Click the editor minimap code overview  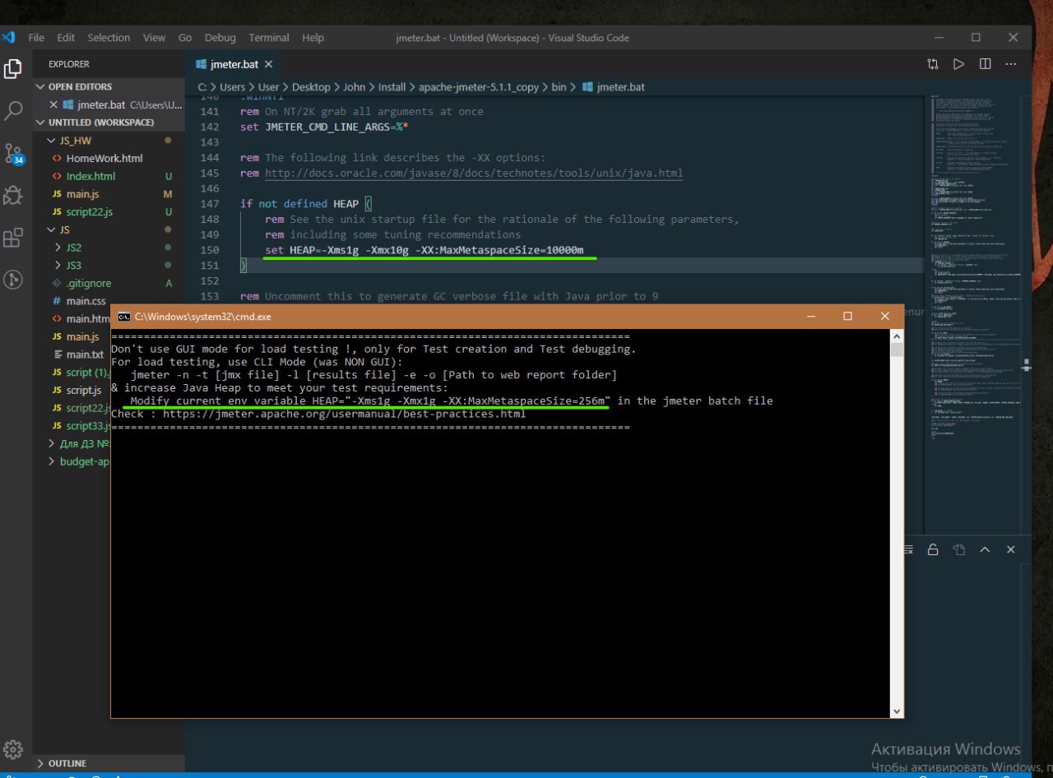pyautogui.click(x=975, y=267)
